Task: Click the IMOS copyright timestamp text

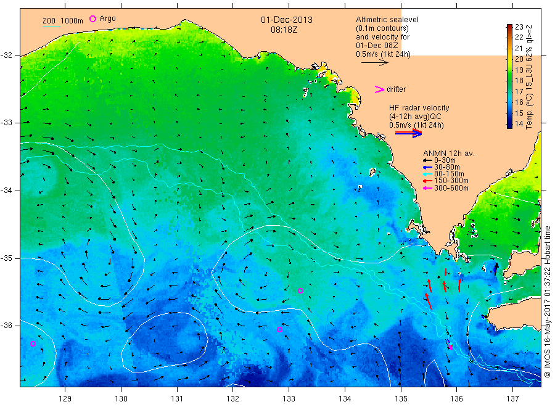Action: 548,302
